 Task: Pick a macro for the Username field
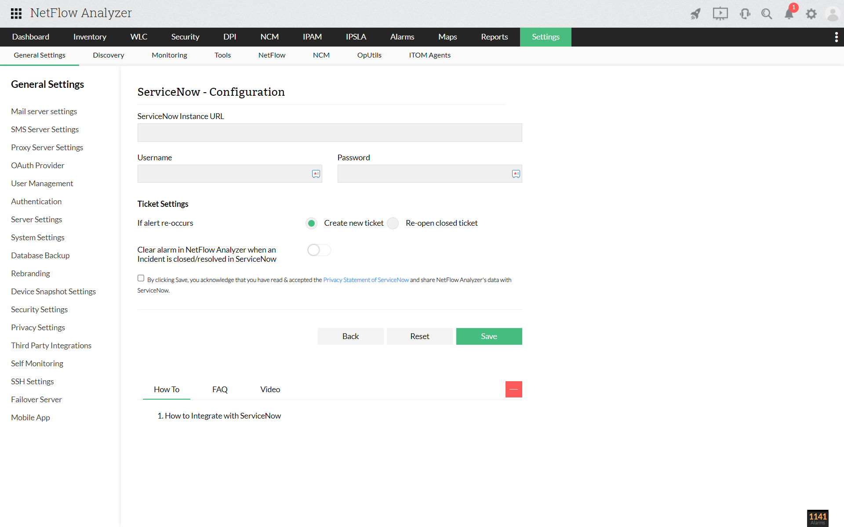(x=316, y=174)
